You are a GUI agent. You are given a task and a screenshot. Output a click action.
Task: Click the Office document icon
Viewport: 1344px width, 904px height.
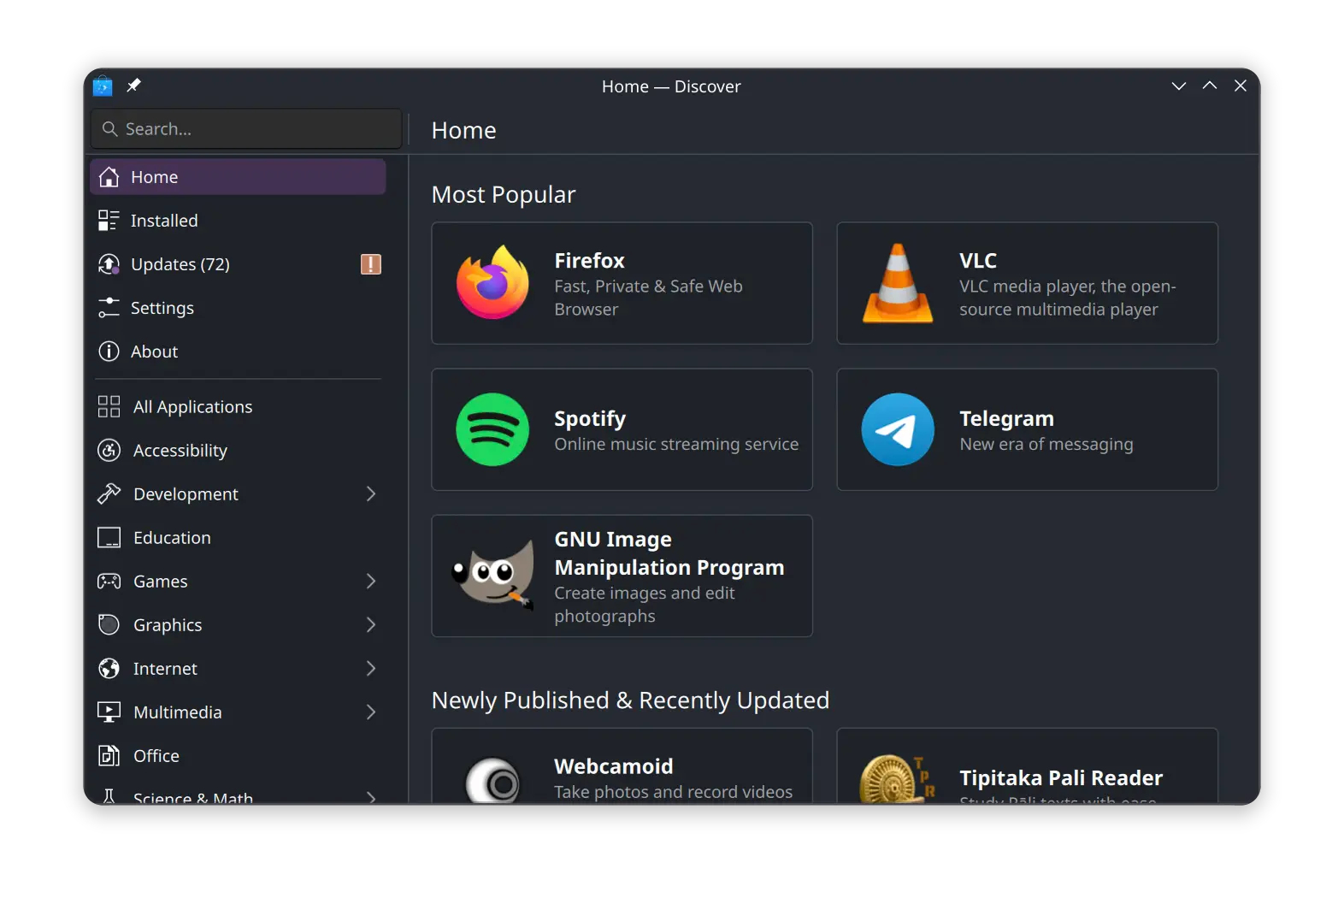click(x=109, y=755)
